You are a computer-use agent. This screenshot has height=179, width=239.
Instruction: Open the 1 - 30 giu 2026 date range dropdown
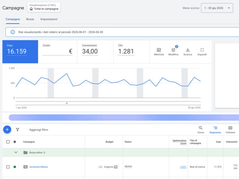tap(217, 8)
